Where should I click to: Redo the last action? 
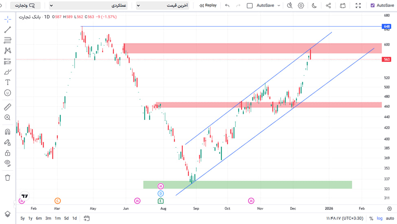238,5
